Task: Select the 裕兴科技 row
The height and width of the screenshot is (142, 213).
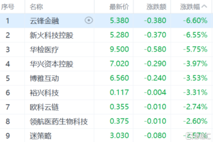Action: [x=106, y=93]
